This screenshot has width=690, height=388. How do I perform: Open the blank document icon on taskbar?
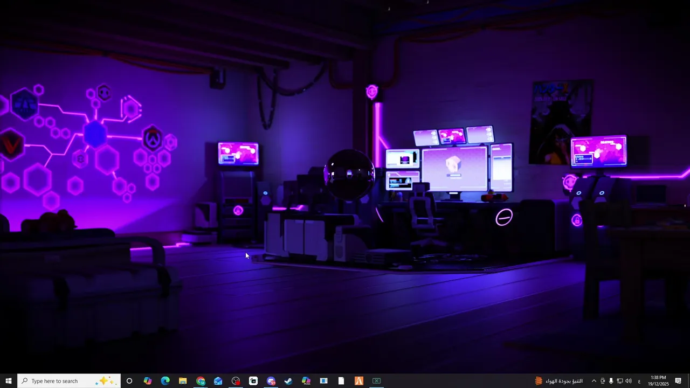pyautogui.click(x=341, y=381)
